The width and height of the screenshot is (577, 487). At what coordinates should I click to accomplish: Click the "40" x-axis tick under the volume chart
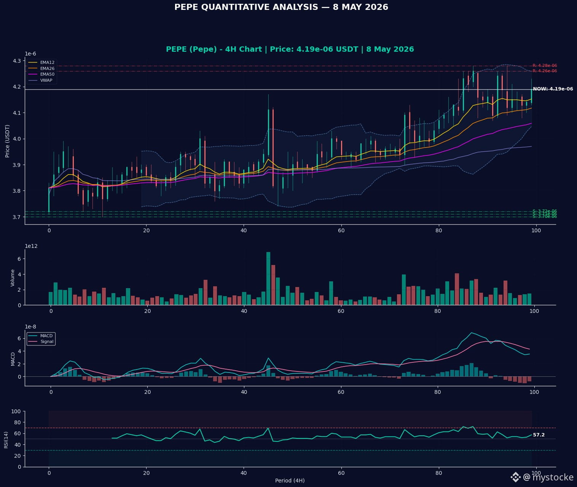pos(244,311)
